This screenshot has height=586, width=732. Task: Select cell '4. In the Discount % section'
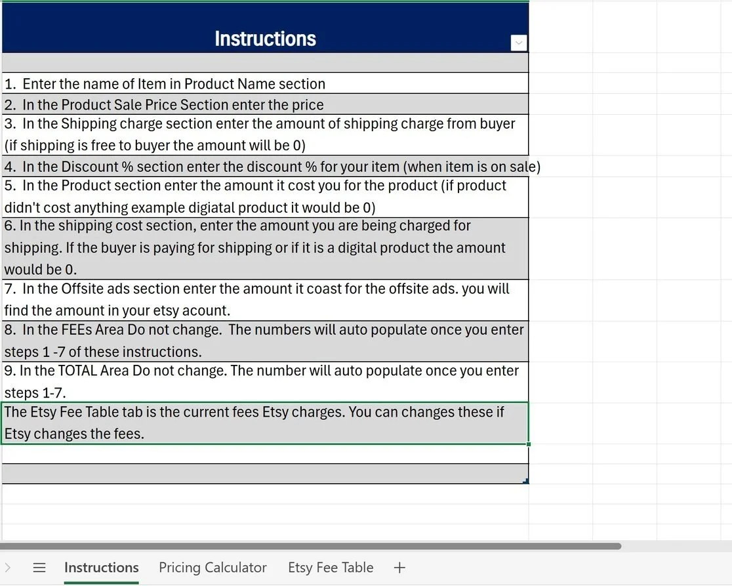(265, 166)
